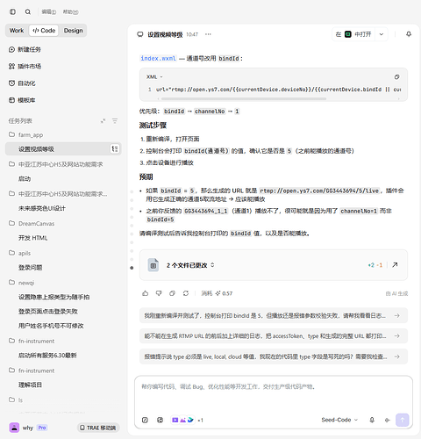This screenshot has height=439, width=421.
Task: Click the index.wxml file link
Action: (x=158, y=58)
